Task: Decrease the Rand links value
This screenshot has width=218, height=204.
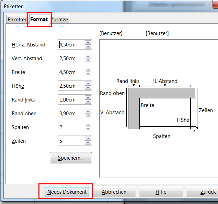Action: tap(88, 101)
